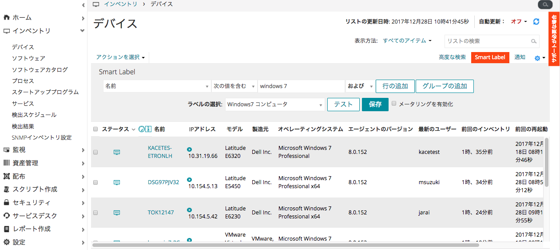This screenshot has height=250, width=560.
Task: Open the すべてのアイテム view dropdown
Action: [x=407, y=40]
